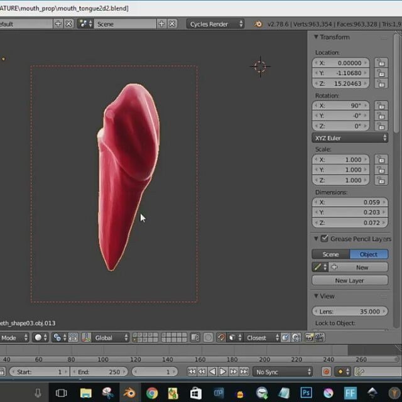Toggle the snap magnet icon

(x=221, y=337)
